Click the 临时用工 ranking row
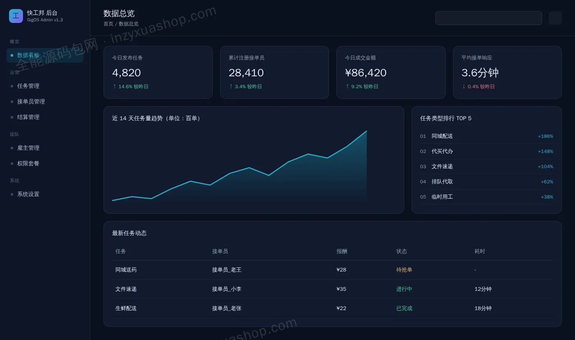The height and width of the screenshot is (340, 575). 487,197
